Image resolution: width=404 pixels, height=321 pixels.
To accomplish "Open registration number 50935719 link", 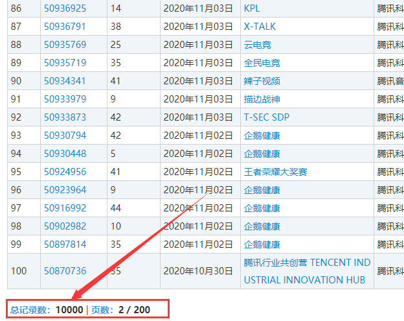I will click(x=65, y=63).
